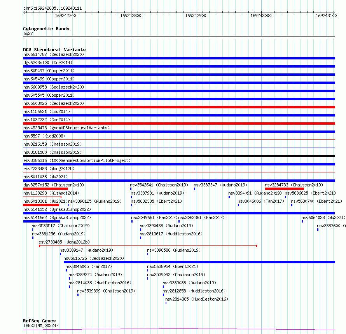Screen dimensions: 346x334
Task: Open nsv6141662 (ByrskaBishop2022) variant
Action: tap(57, 217)
